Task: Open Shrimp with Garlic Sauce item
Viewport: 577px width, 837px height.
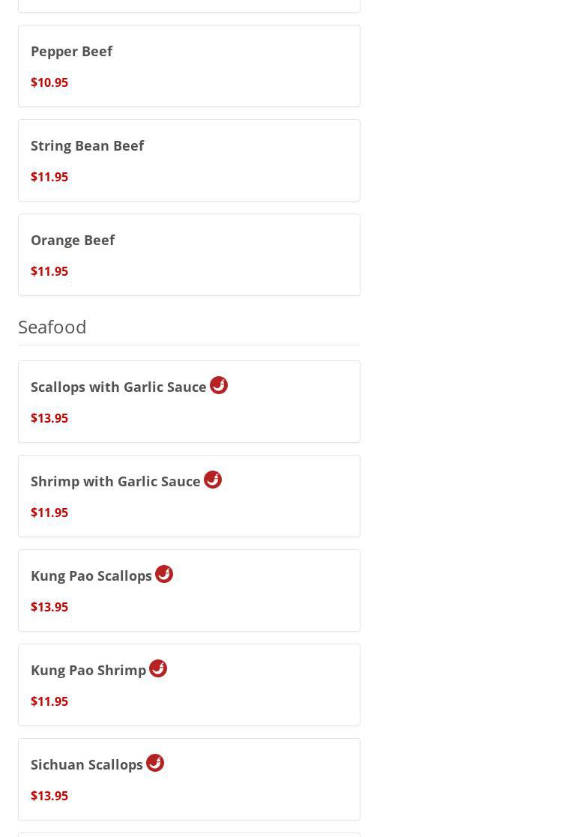Action: point(115,481)
